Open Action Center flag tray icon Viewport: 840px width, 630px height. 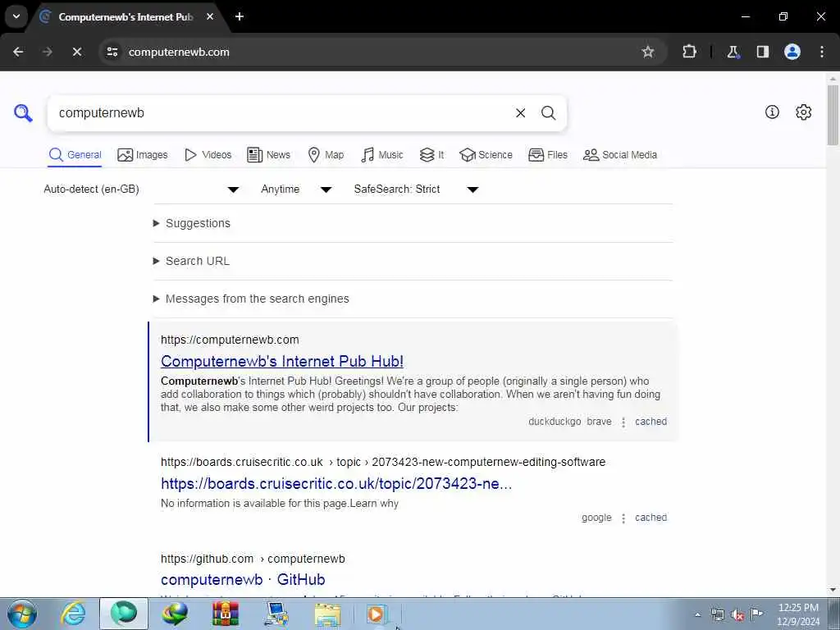click(756, 614)
